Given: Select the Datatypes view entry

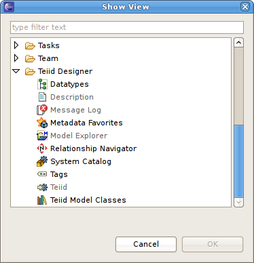Looking at the screenshot, I should pyautogui.click(x=69, y=84).
